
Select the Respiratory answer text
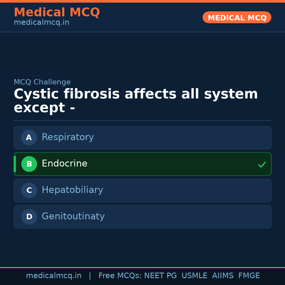[x=68, y=137]
